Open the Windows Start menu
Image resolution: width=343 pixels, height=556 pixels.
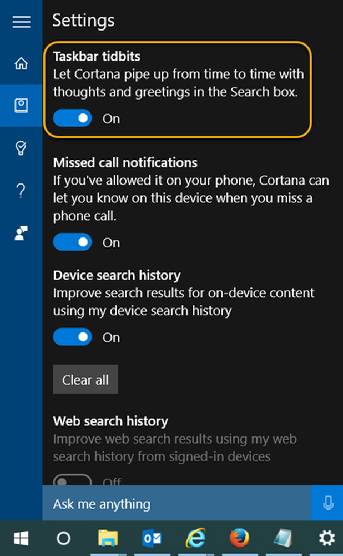point(21,538)
